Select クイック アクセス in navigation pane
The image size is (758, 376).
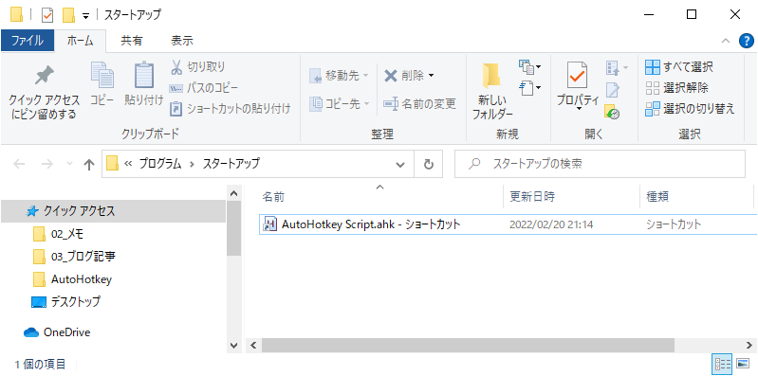pos(113,211)
